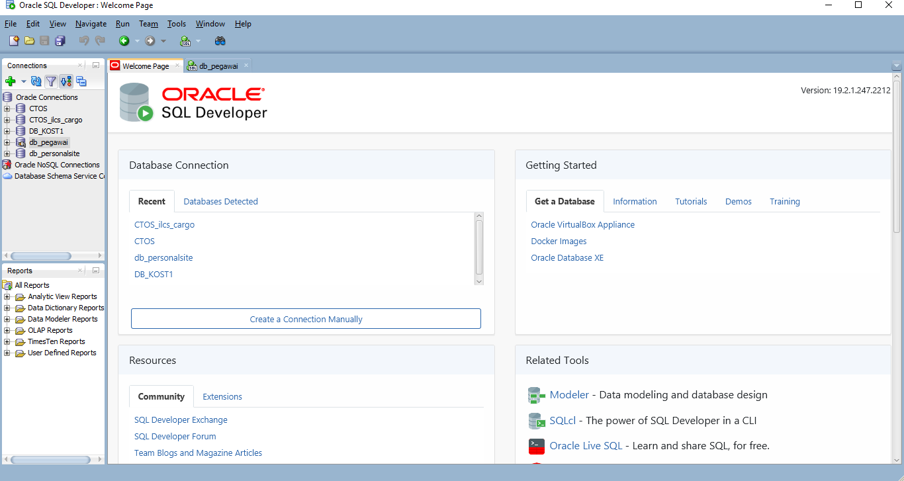Open recent connection DB_KOST1 link
The width and height of the screenshot is (904, 481).
click(154, 275)
